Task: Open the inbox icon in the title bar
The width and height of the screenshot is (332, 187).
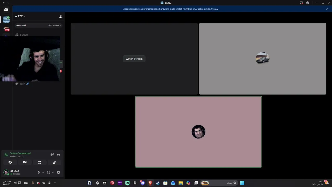Action: click(301, 3)
